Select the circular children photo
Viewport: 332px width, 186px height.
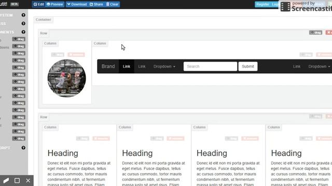coord(67,78)
